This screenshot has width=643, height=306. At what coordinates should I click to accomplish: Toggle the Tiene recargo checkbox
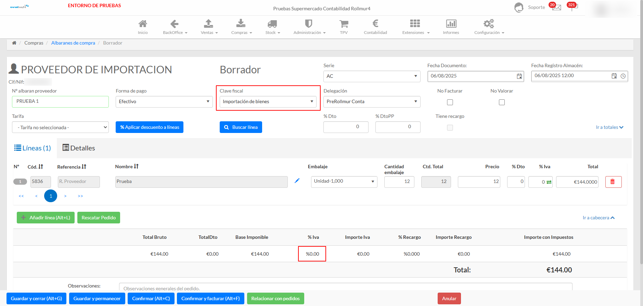[x=450, y=128]
